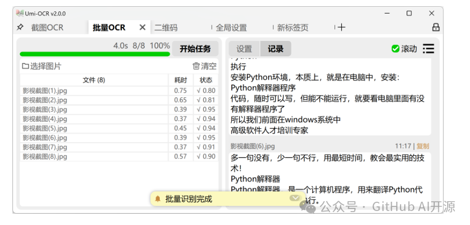Click the Umi-OCR app logo
The image size is (470, 225).
point(20,13)
